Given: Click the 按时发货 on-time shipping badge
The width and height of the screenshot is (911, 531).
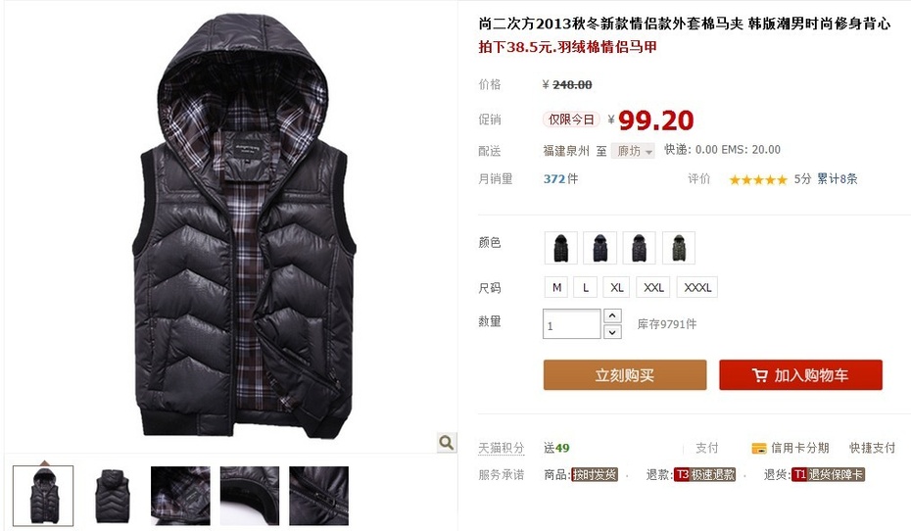Looking at the screenshot, I should pyautogui.click(x=594, y=474).
